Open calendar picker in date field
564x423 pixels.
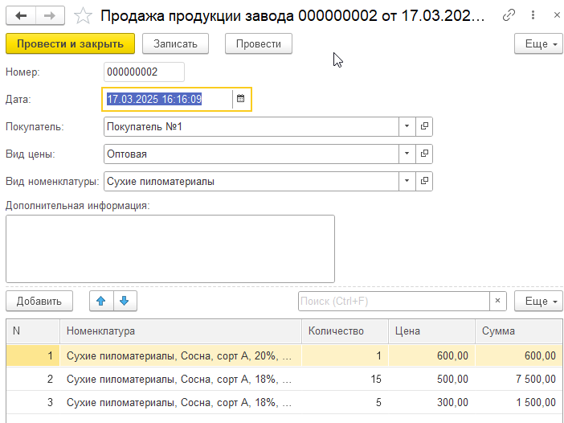(x=240, y=99)
